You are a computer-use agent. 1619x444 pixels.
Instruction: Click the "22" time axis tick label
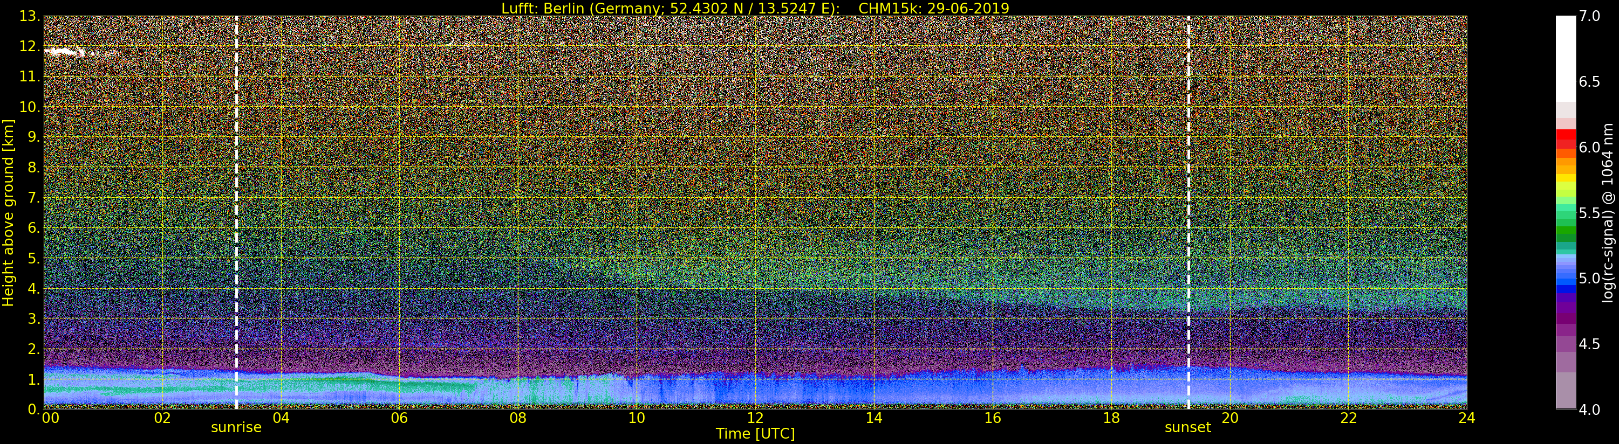(1349, 418)
